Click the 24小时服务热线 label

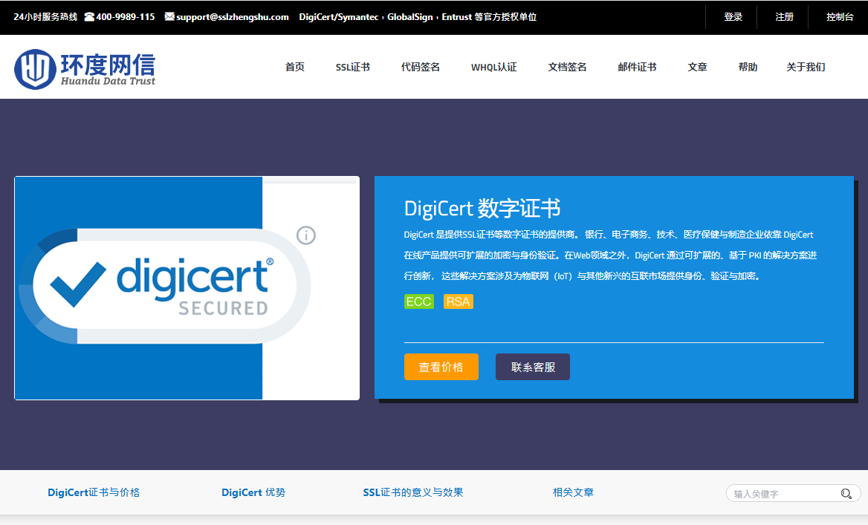pos(45,17)
